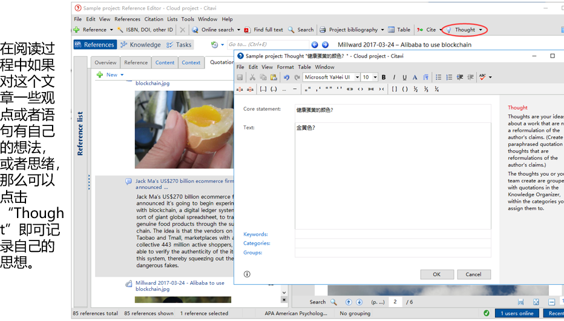Insert empty square brackets [ ]
Viewport: 564px width, 321px height.
[395, 89]
